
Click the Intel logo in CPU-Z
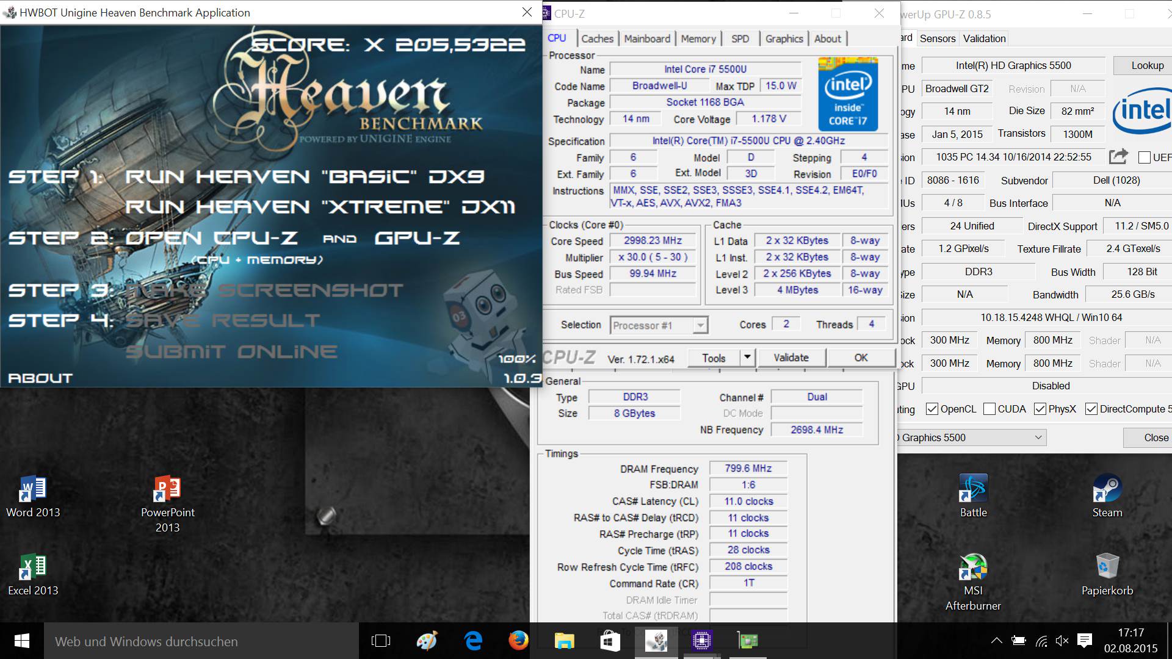click(848, 94)
